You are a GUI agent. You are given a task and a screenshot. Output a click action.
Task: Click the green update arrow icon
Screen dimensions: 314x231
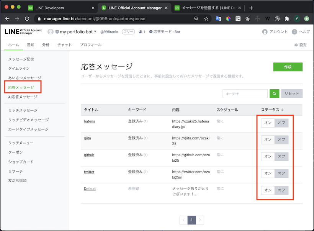[307, 19]
